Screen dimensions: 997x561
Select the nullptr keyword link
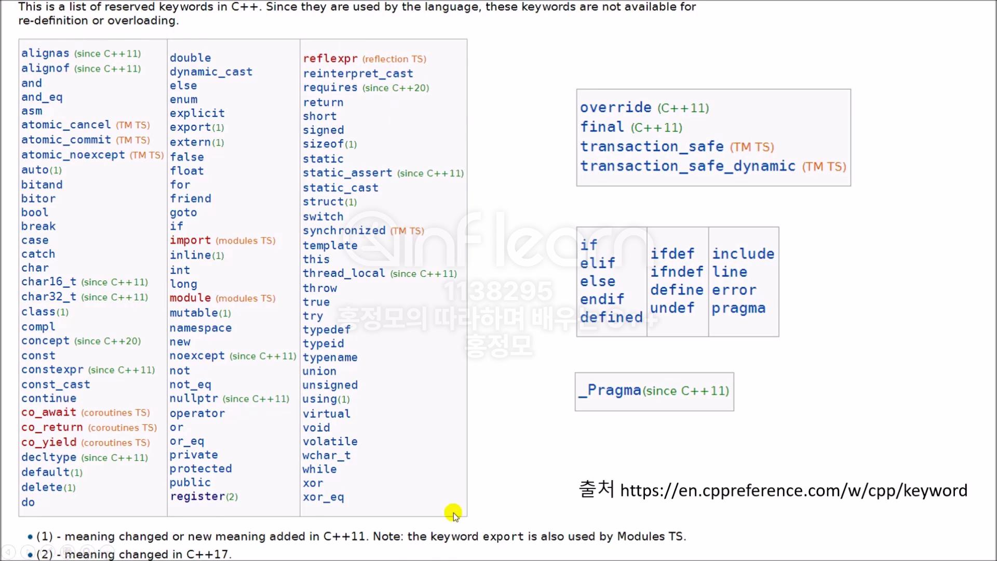(194, 398)
